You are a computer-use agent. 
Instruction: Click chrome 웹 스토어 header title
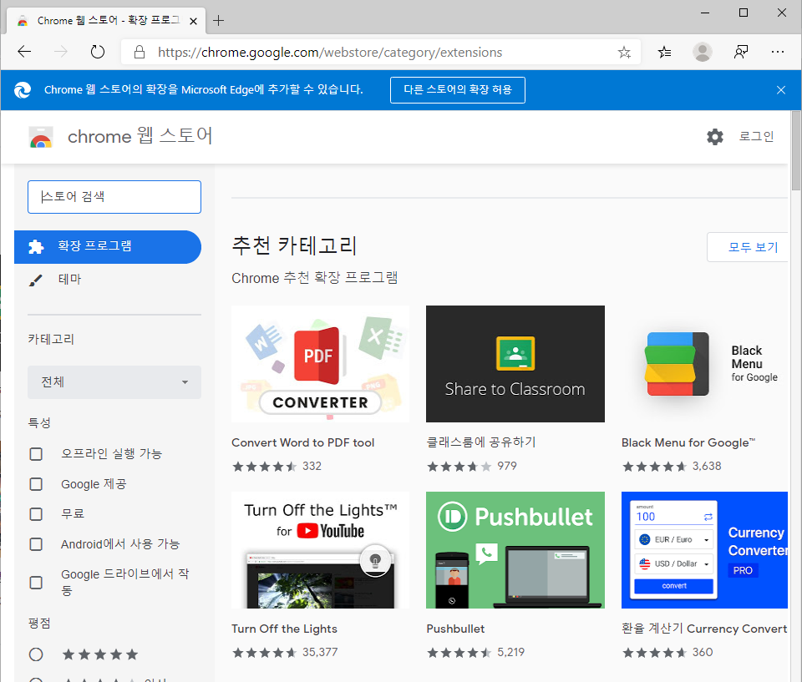point(140,136)
